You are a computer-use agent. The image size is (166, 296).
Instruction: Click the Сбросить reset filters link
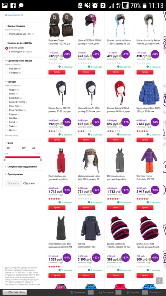(x=29, y=183)
